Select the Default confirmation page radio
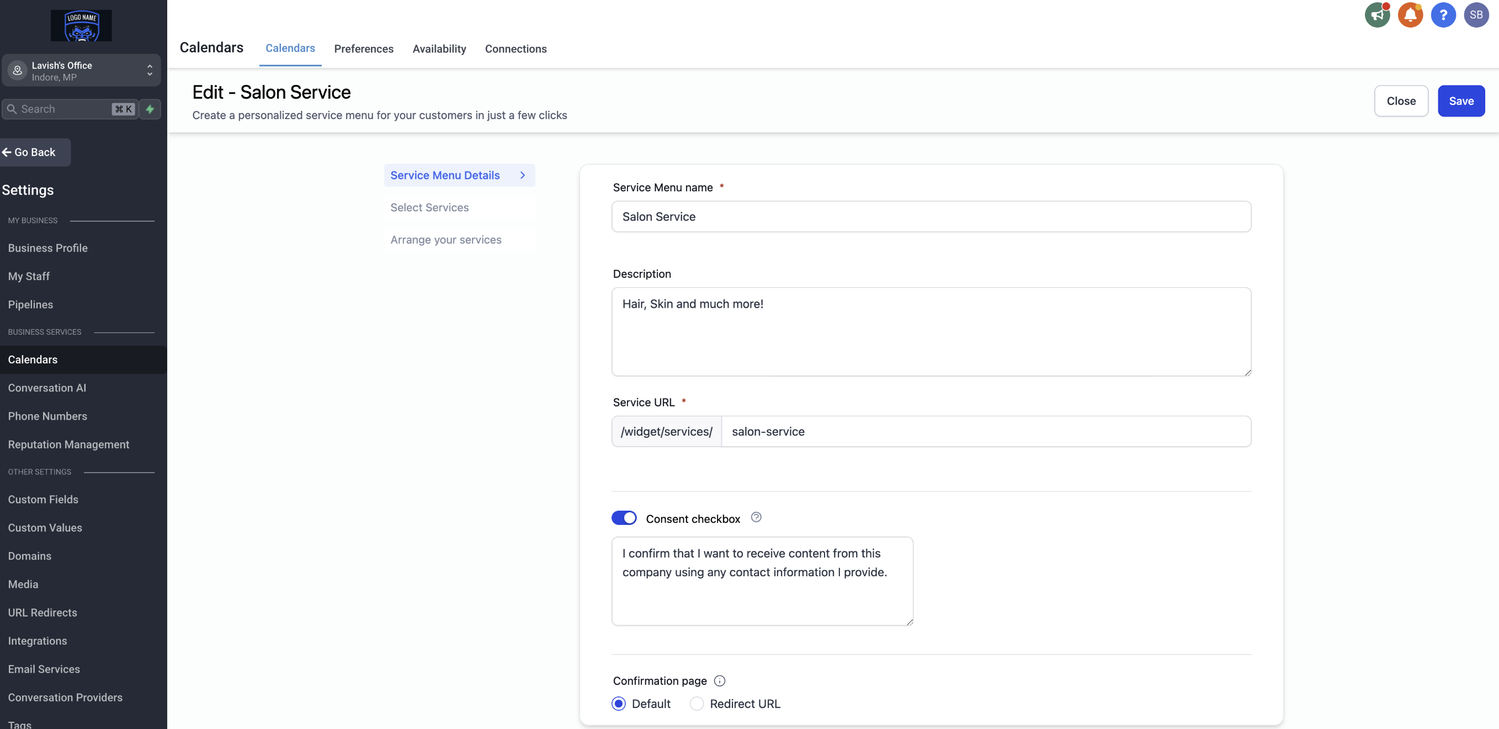 [619, 704]
